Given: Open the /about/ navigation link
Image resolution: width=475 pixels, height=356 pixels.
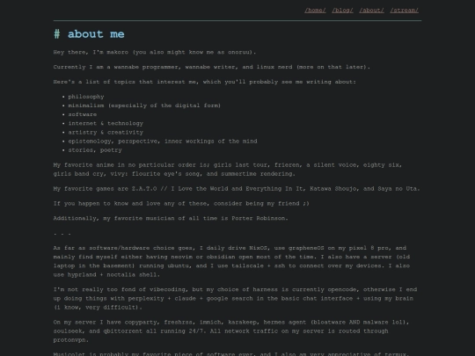Looking at the screenshot, I should click(x=371, y=11).
